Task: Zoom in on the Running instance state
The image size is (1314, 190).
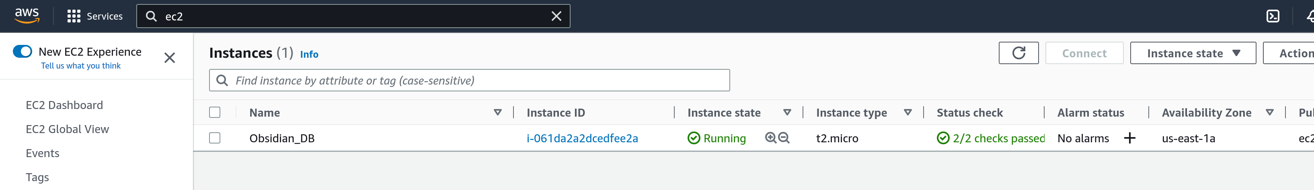Action: [770, 137]
